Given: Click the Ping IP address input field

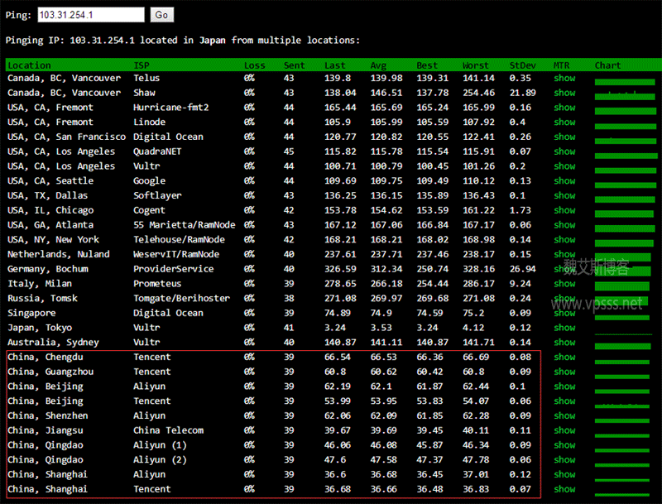Looking at the screenshot, I should click(x=90, y=15).
